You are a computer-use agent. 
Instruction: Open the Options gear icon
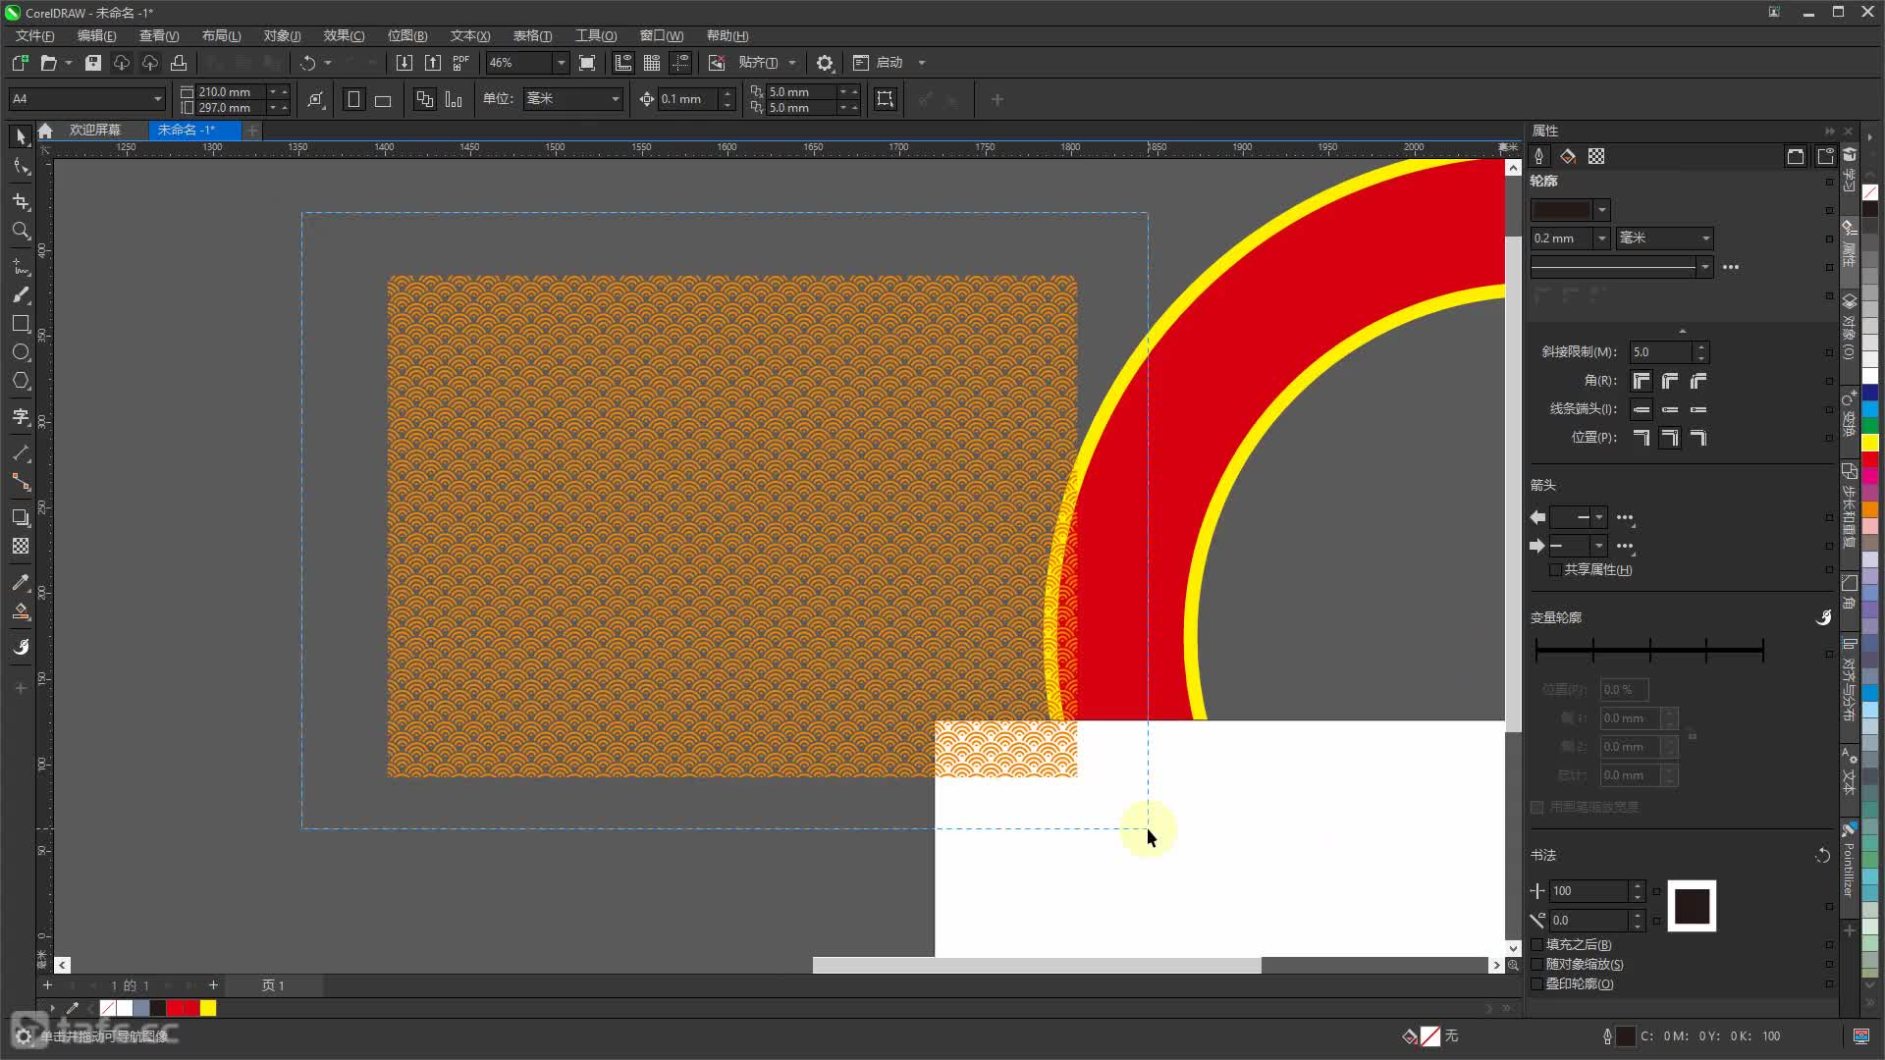point(825,63)
